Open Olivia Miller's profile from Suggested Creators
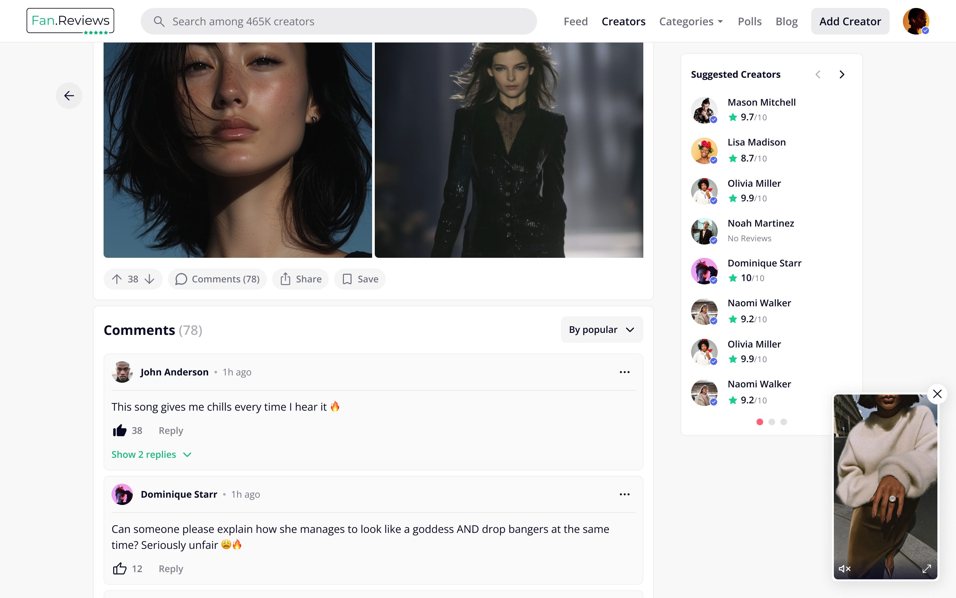956x598 pixels. point(754,183)
